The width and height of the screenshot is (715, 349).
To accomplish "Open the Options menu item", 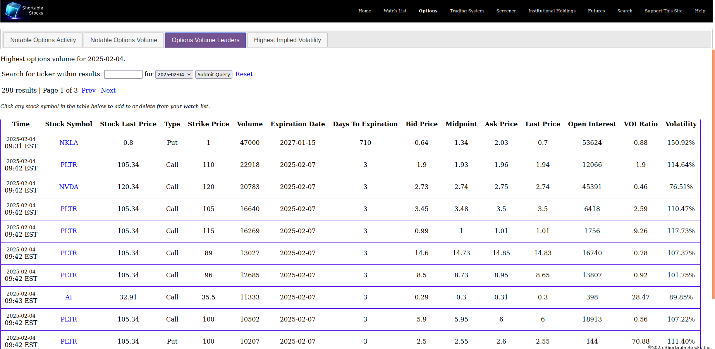I will [x=428, y=11].
